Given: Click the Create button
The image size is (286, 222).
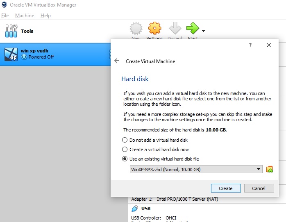Looking at the screenshot, I should point(226,188).
